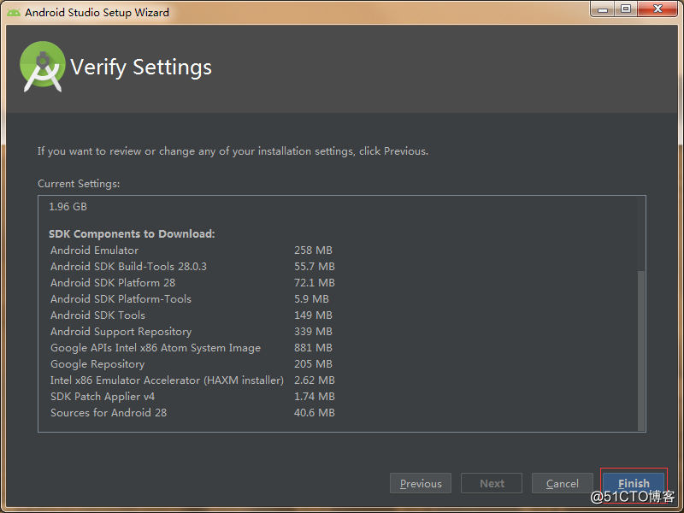Click the 'Current Settings:' label
The height and width of the screenshot is (513, 684).
79,184
